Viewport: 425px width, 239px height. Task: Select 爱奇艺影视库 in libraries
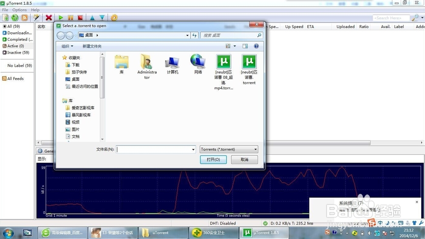point(80,108)
